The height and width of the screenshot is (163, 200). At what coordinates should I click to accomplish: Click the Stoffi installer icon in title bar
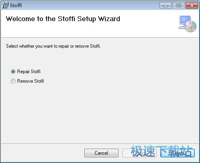[x=5, y=5]
